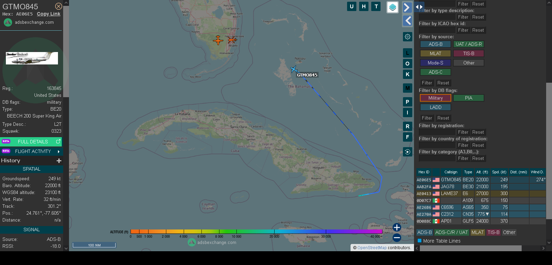Copy Link for the GTMO845 aircraft
Viewport: 552px width, 265px height.
click(x=49, y=14)
